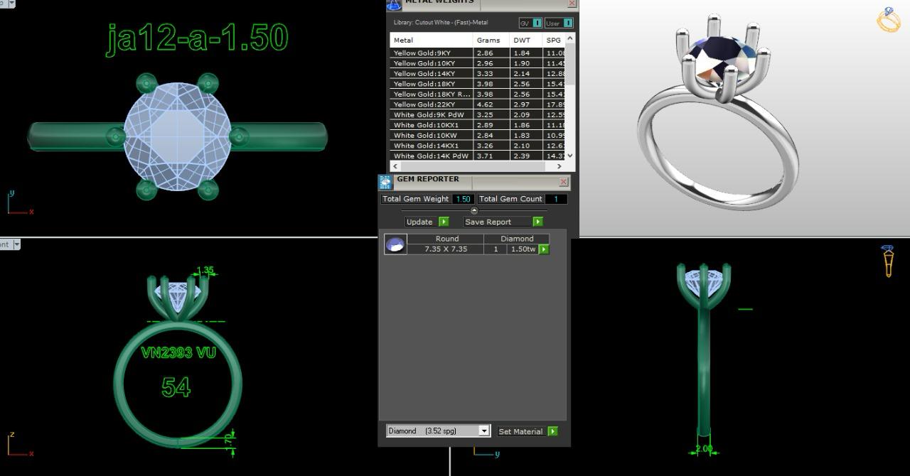This screenshot has height=476, width=910.
Task: Click the ring render icon in perspective viewport
Action: pyautogui.click(x=888, y=20)
